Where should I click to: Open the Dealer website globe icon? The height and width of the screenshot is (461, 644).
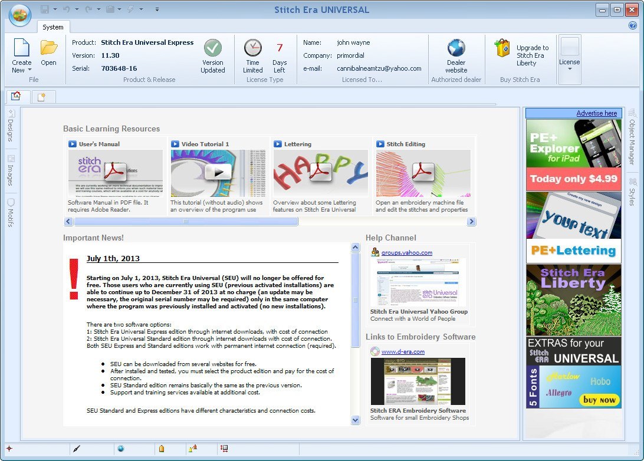tap(456, 48)
